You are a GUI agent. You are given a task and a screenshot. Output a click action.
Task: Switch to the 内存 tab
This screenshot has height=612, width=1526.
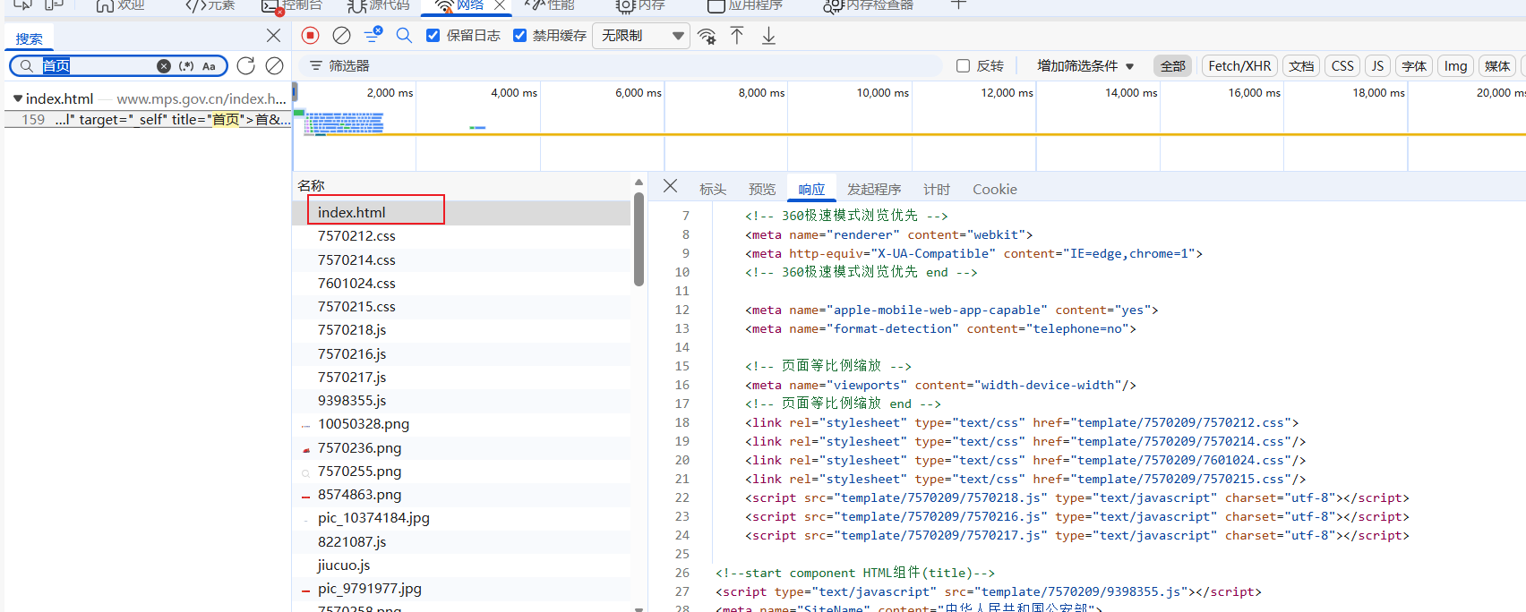pos(640,5)
